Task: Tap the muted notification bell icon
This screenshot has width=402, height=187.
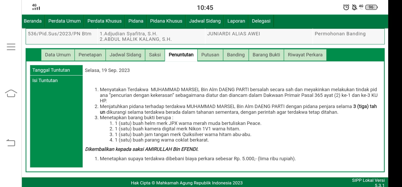Action: (x=354, y=8)
